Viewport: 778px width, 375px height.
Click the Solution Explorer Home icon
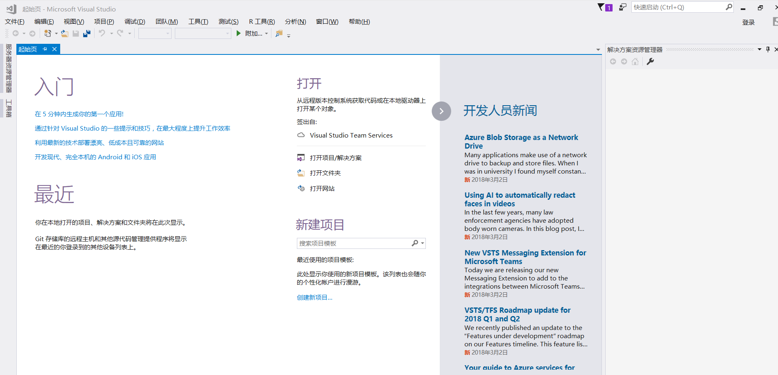pyautogui.click(x=635, y=61)
